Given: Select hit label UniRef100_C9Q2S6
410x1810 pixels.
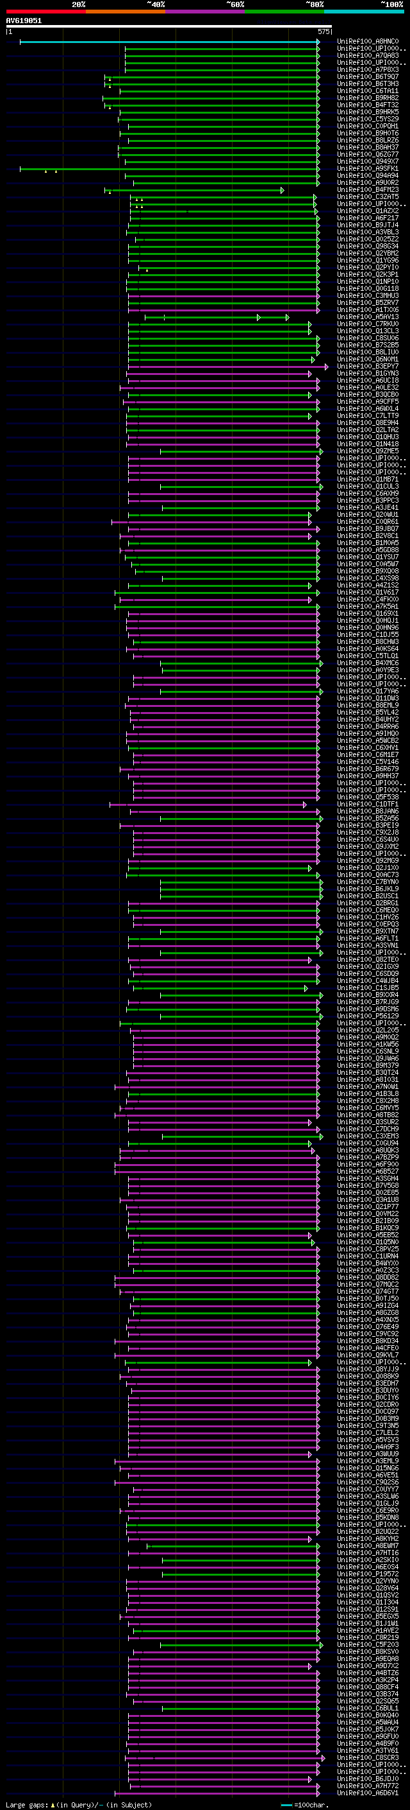Looking at the screenshot, I should [x=367, y=1482].
